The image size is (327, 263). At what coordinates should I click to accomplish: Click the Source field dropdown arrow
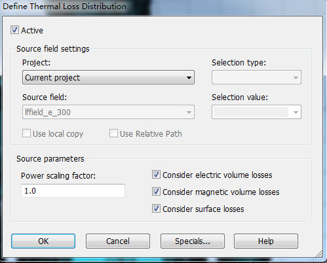point(189,113)
